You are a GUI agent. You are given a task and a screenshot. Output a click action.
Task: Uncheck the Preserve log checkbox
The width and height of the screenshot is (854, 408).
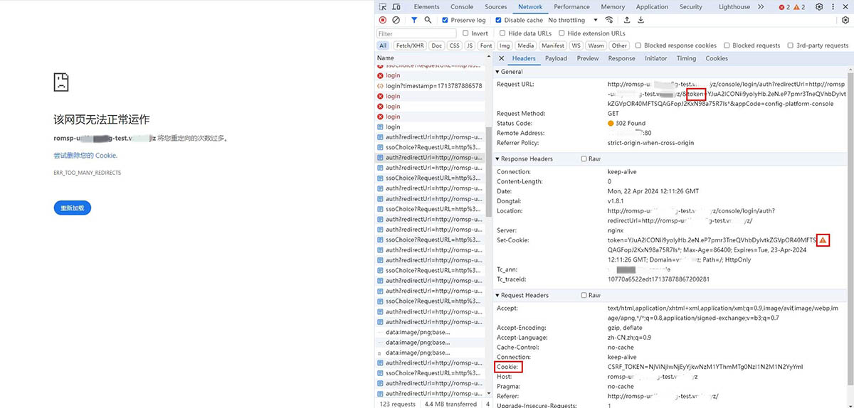click(446, 21)
